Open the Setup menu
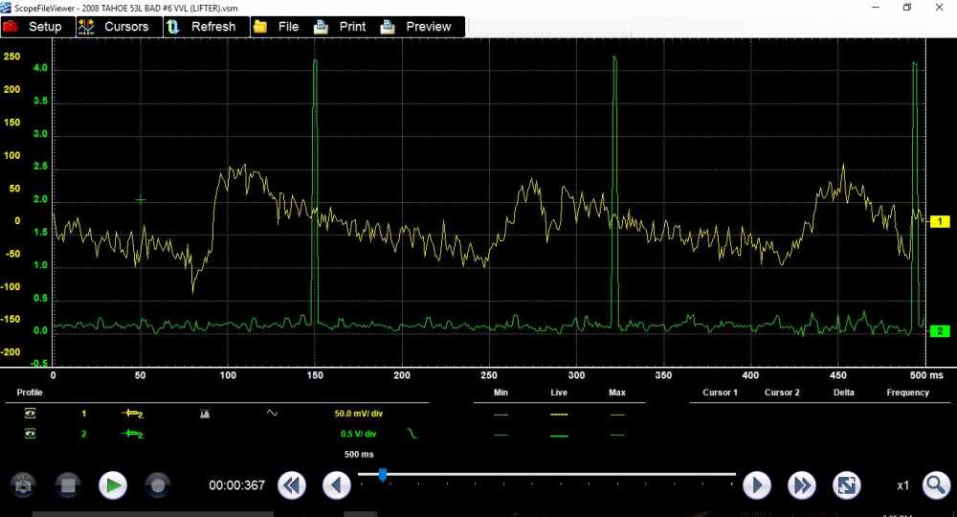 click(35, 27)
